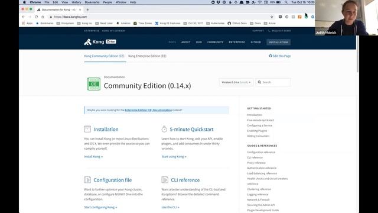This screenshot has height=213, width=378.
Task: Click the CE Community Edition green icon
Action: (94, 84)
